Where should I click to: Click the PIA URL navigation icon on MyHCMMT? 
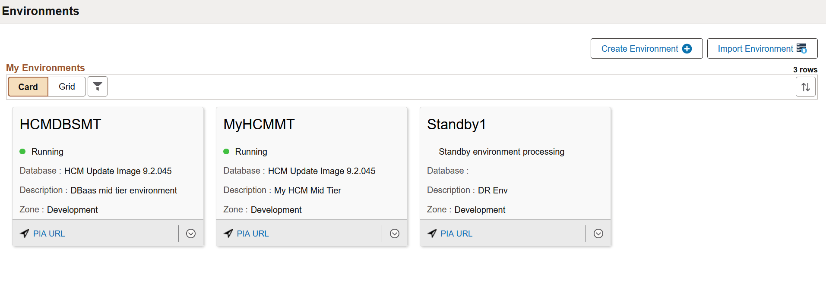(x=228, y=233)
